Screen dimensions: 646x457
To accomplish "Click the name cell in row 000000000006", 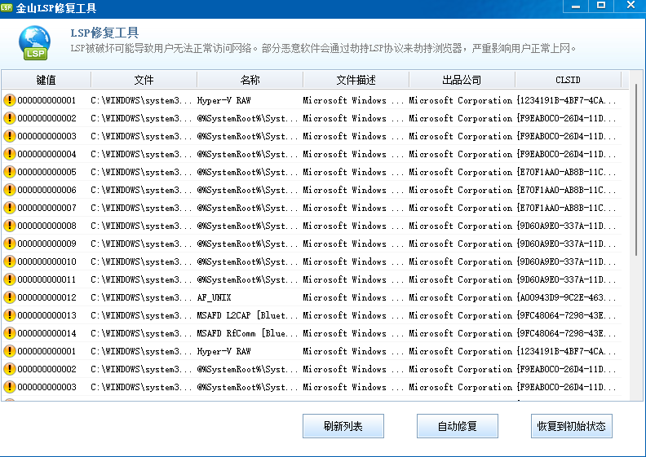I will click(247, 190).
